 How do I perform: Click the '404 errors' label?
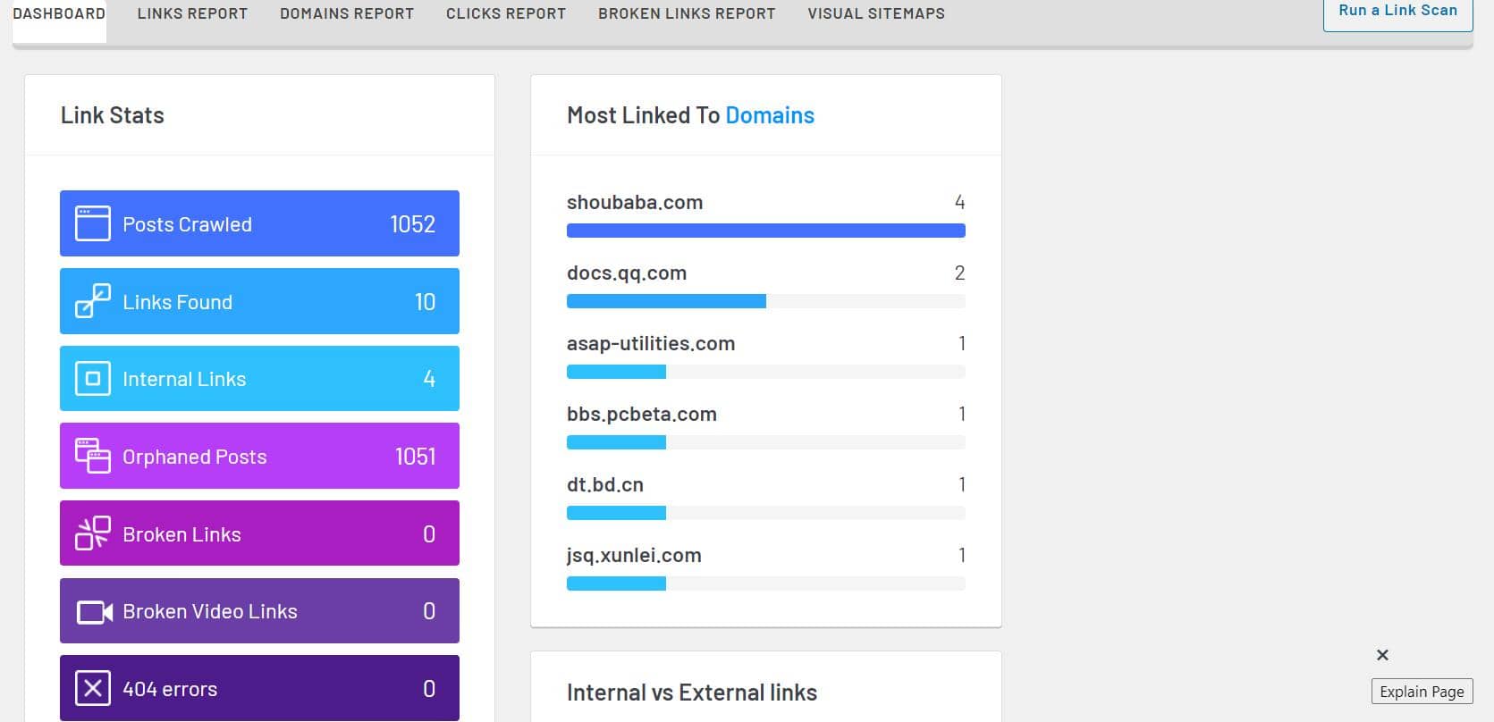[170, 689]
